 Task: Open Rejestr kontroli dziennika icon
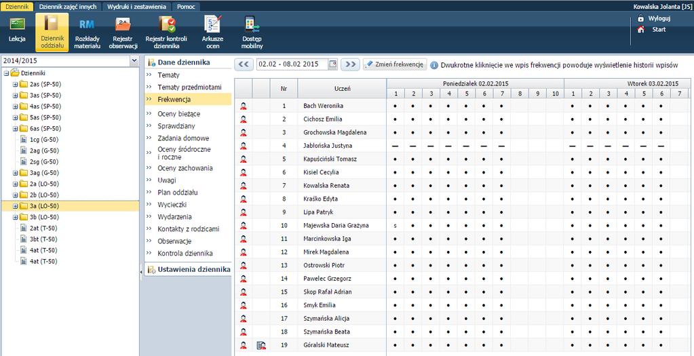tap(166, 33)
